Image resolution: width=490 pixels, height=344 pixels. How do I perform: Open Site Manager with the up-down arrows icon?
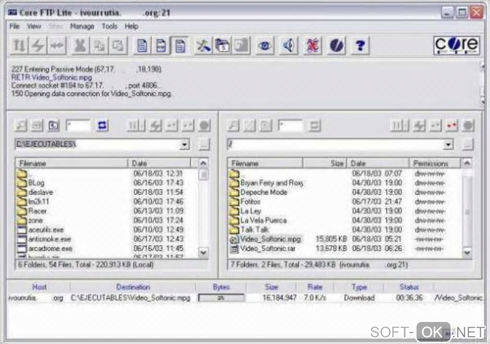[x=19, y=46]
